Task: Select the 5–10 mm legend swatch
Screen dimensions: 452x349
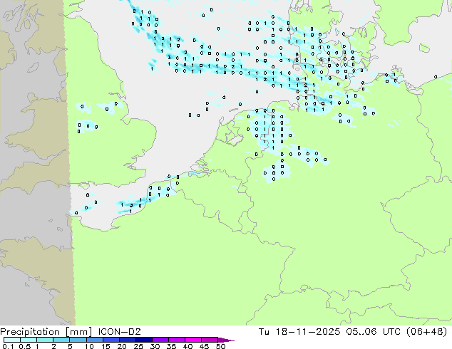Action: coord(78,340)
